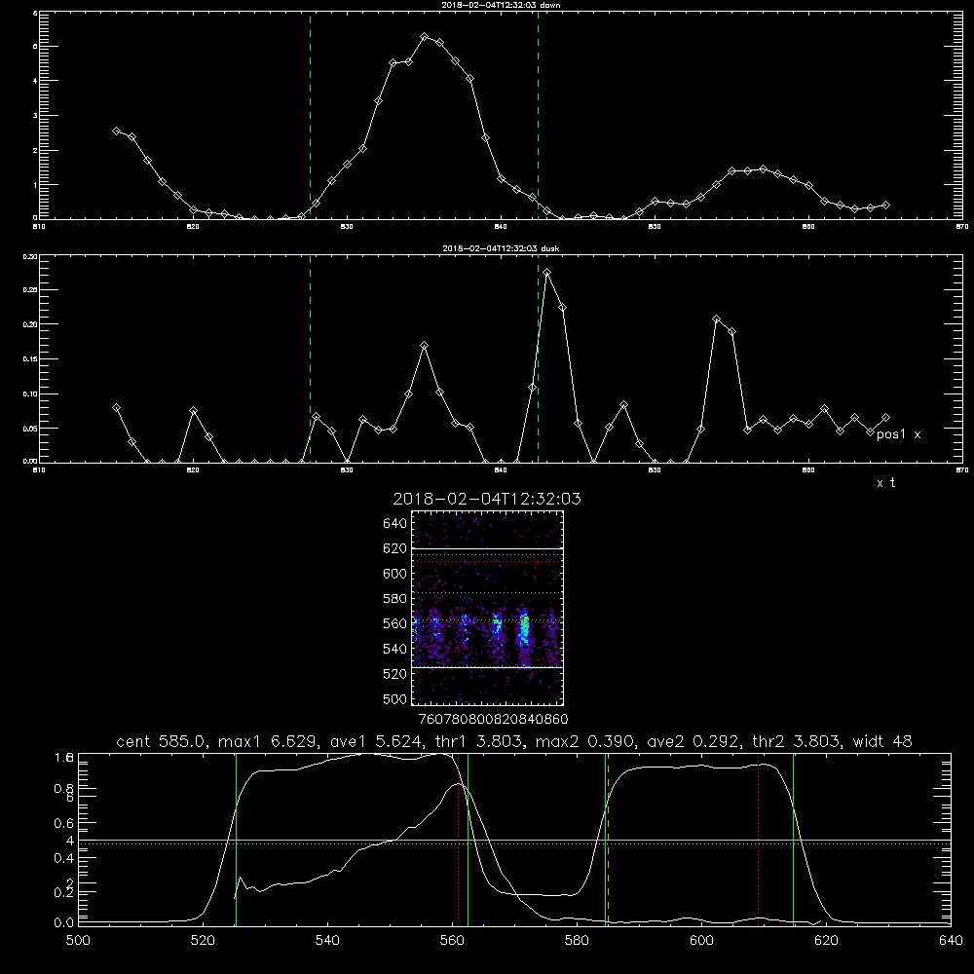Click the "pos1 x" label in dusk plot
This screenshot has width=974, height=974.
[x=898, y=434]
